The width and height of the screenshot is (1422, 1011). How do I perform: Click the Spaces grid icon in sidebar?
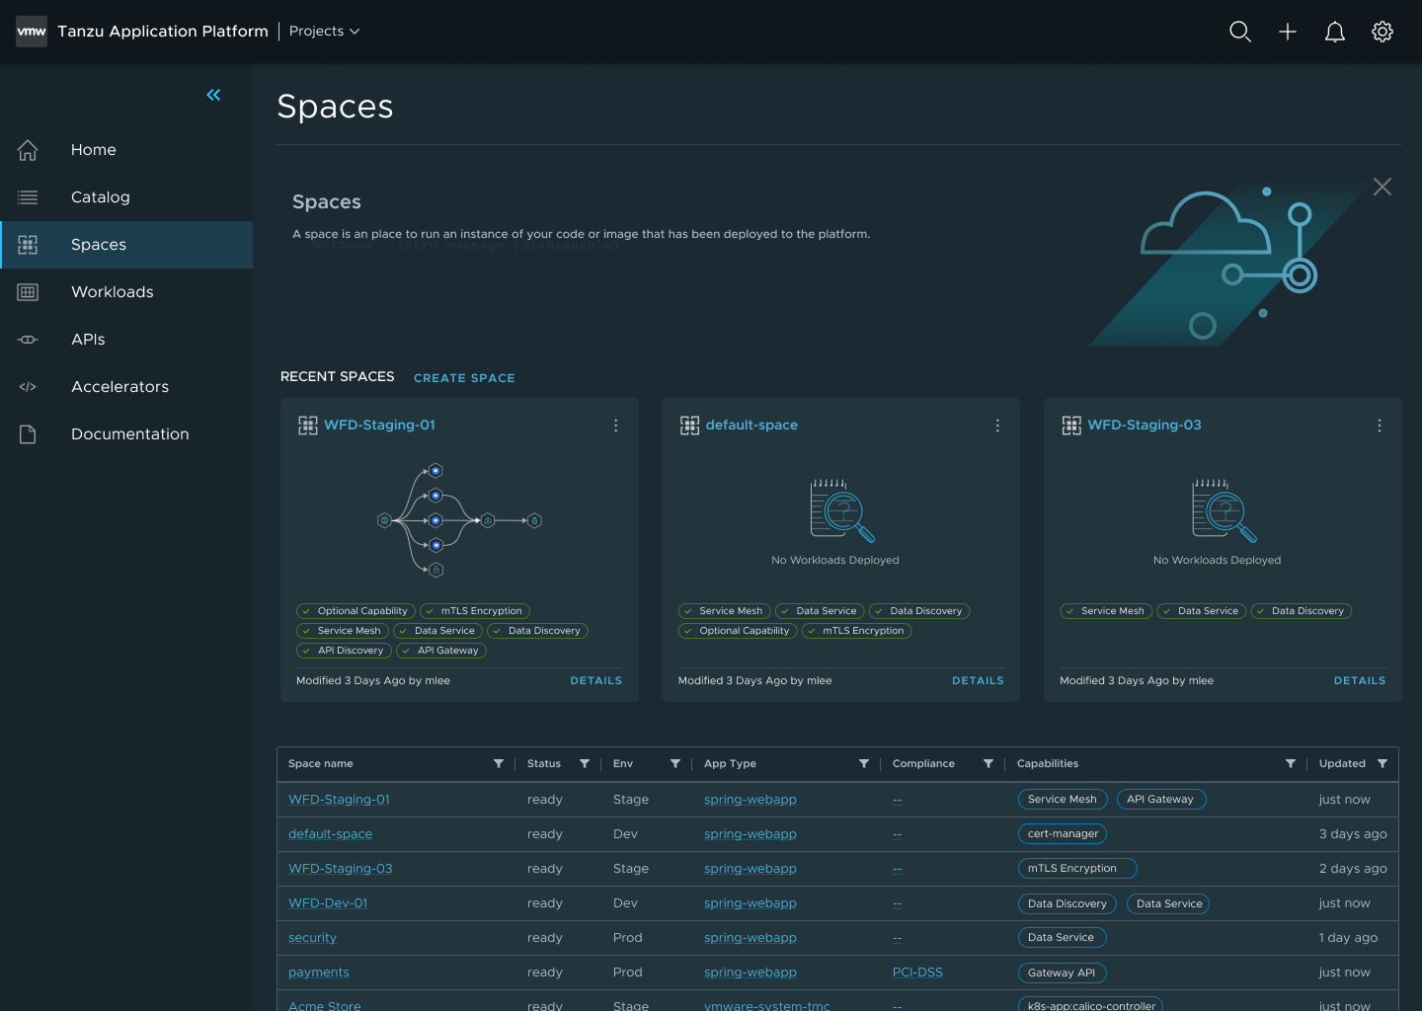[x=28, y=245]
